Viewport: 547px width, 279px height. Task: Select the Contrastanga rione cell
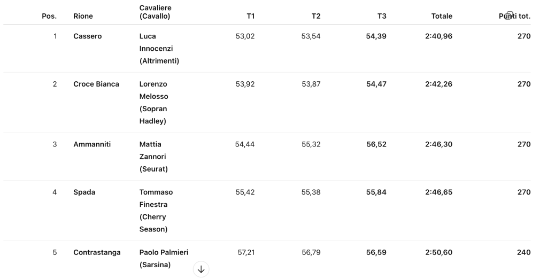97,252
